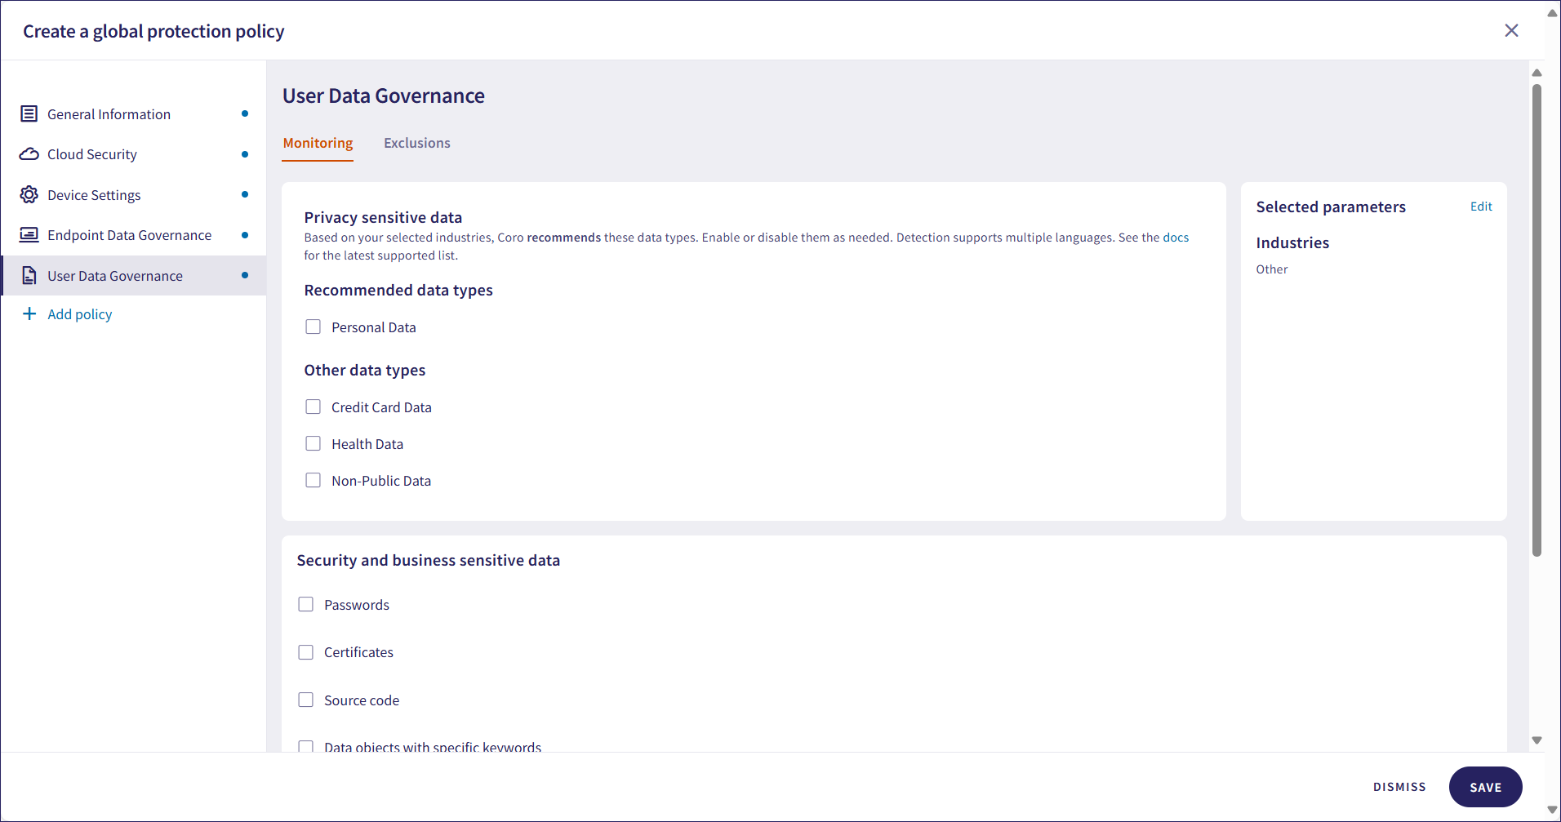Click the scroll-down arrow of the inner scrollbar
The width and height of the screenshot is (1561, 822).
[x=1537, y=740]
